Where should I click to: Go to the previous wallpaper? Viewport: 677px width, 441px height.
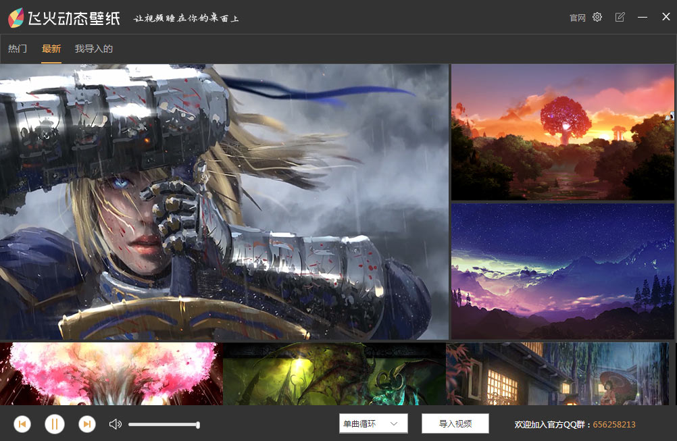tap(22, 424)
